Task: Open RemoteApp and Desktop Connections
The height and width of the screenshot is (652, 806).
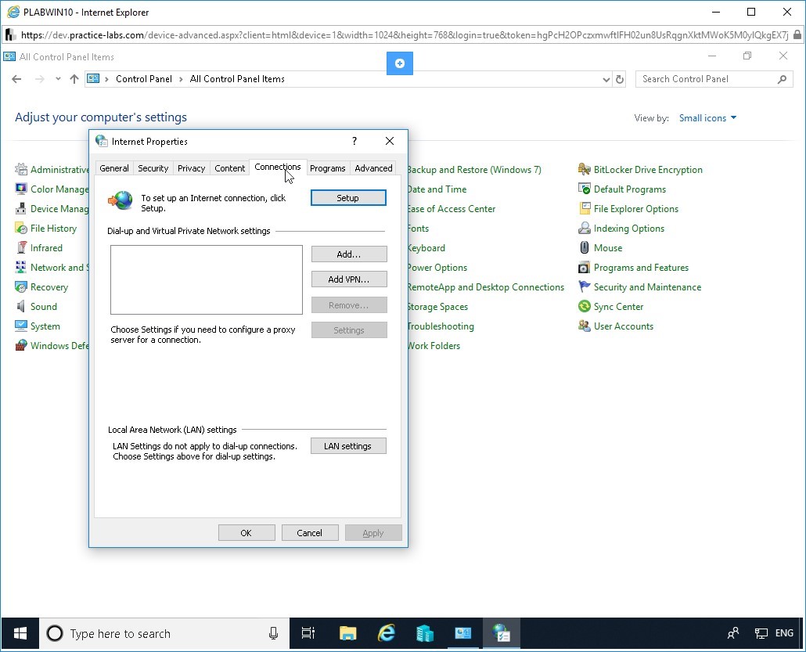Action: (x=486, y=287)
